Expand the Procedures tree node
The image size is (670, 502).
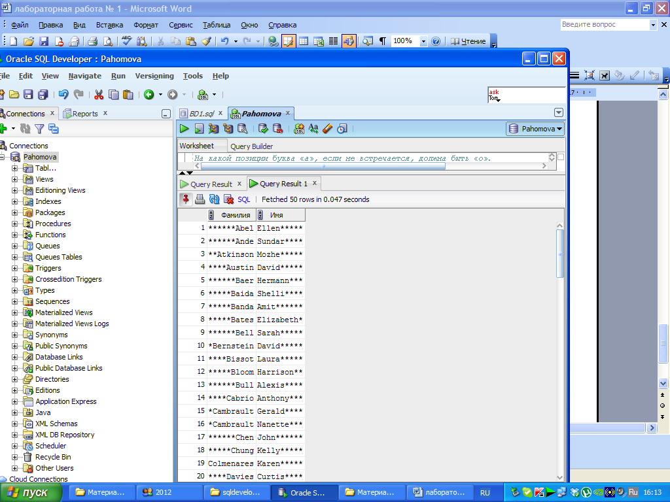15,224
